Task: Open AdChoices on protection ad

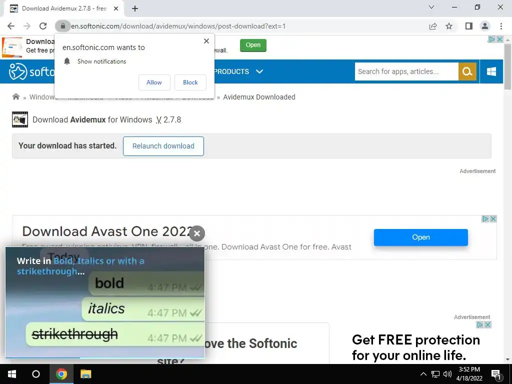Action: coord(479,324)
